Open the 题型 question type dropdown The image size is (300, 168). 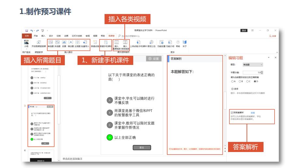tap(253, 65)
